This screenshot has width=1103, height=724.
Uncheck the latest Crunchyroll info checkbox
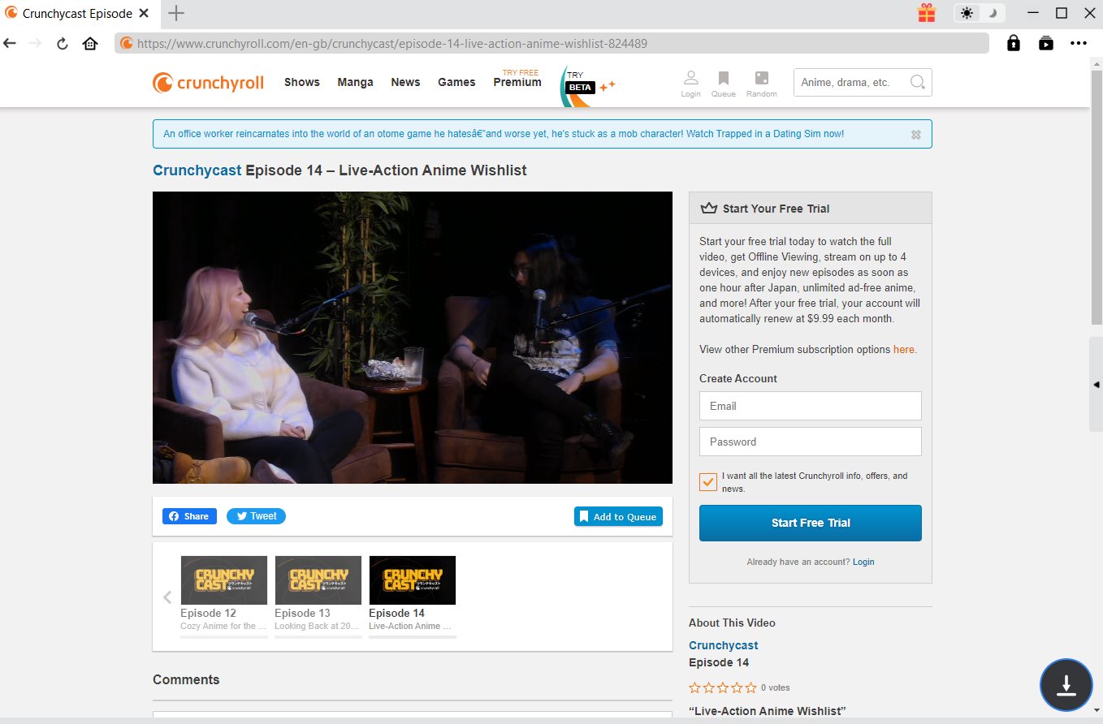[x=708, y=482]
